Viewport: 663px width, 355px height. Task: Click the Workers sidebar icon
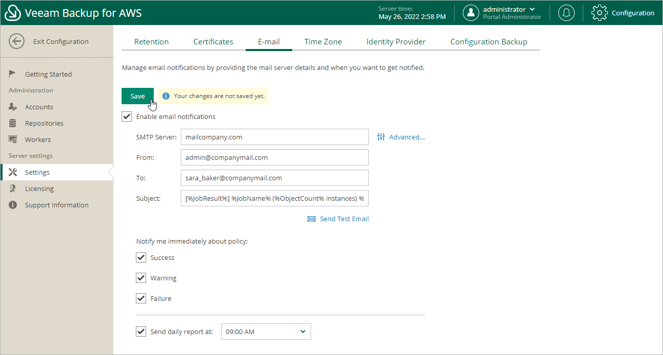tap(13, 139)
